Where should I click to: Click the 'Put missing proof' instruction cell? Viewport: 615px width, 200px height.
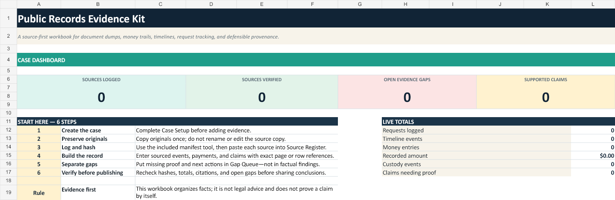237,164
